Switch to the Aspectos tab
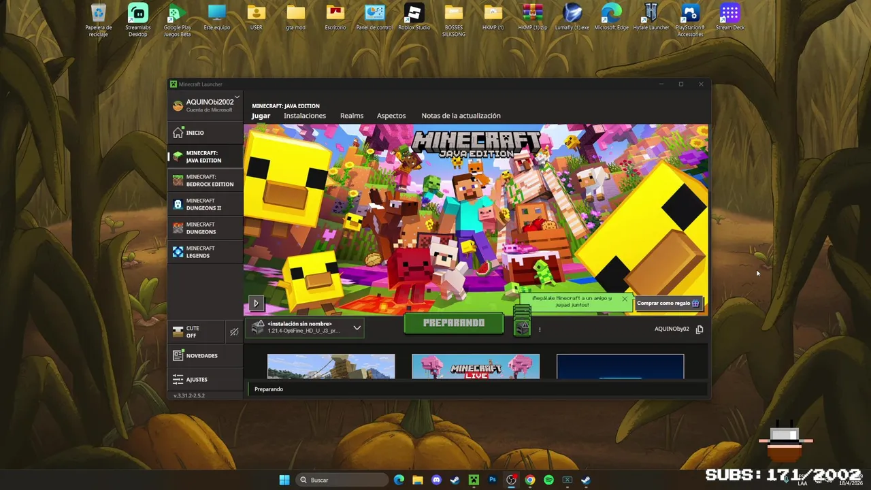 click(391, 116)
